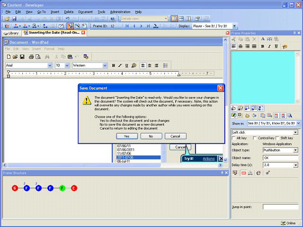Viewport: 303px width, 227px height.
Task: Click the Jump-in point input field
Action: 280,207
